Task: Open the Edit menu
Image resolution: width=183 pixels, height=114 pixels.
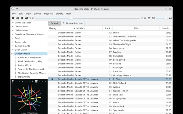Action: (x=21, y=14)
